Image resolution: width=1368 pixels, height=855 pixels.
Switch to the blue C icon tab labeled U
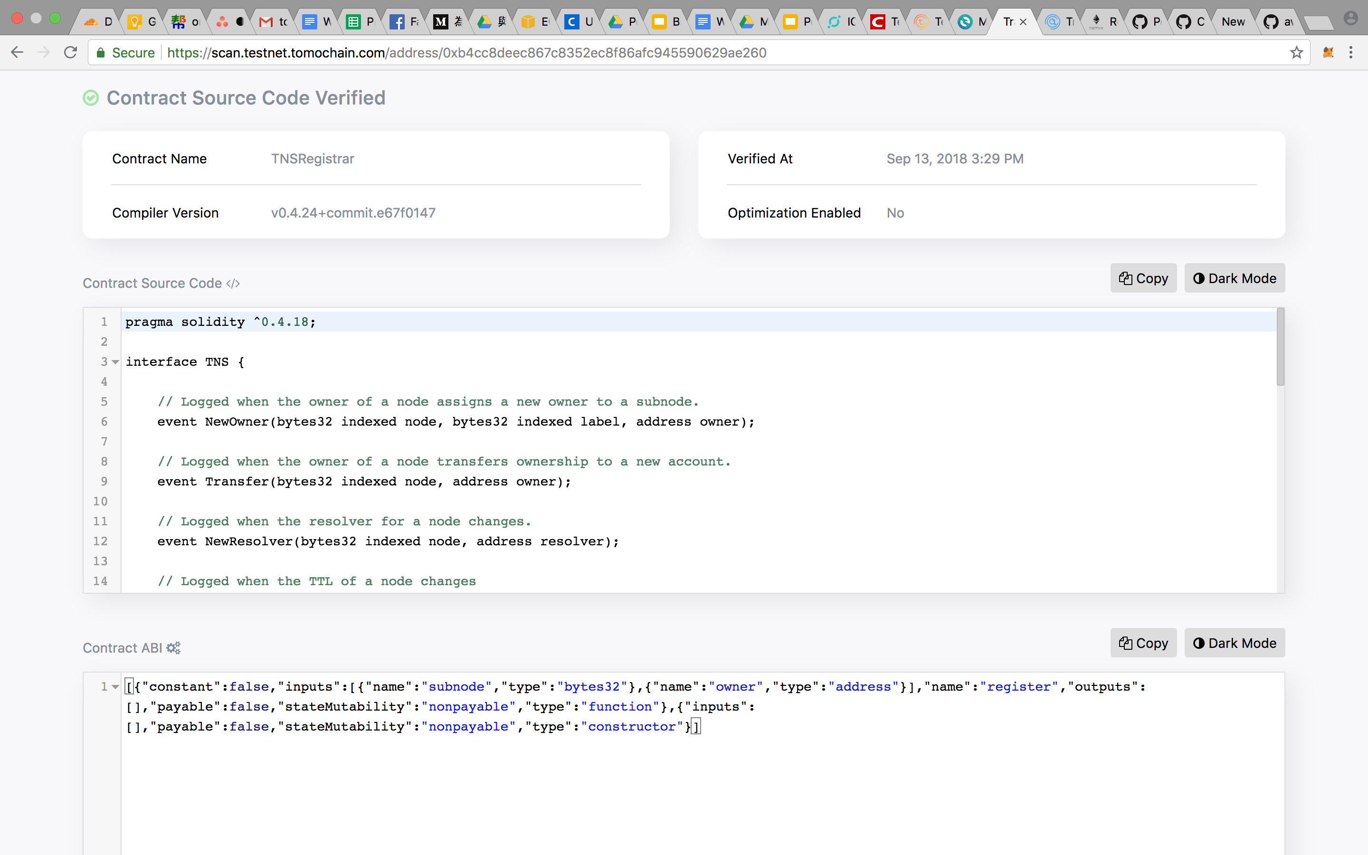coord(579,21)
